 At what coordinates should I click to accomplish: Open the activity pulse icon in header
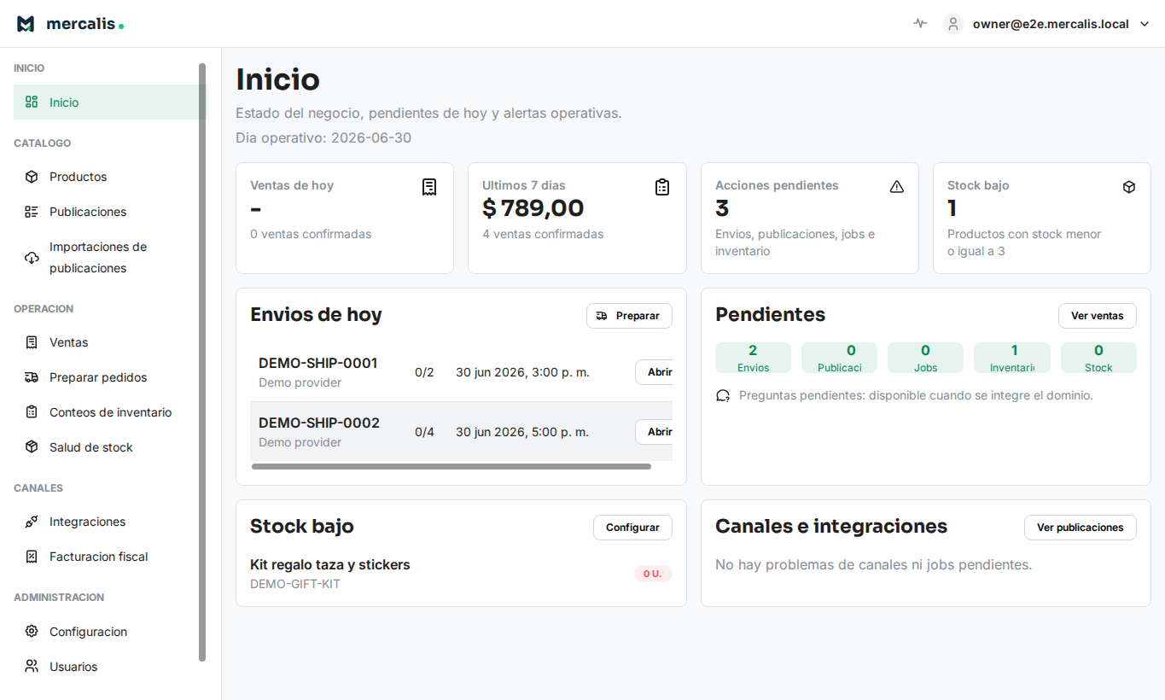point(919,24)
